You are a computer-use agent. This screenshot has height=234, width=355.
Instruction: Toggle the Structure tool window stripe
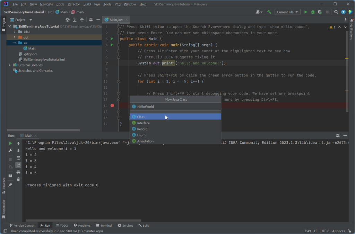pyautogui.click(x=3, y=186)
